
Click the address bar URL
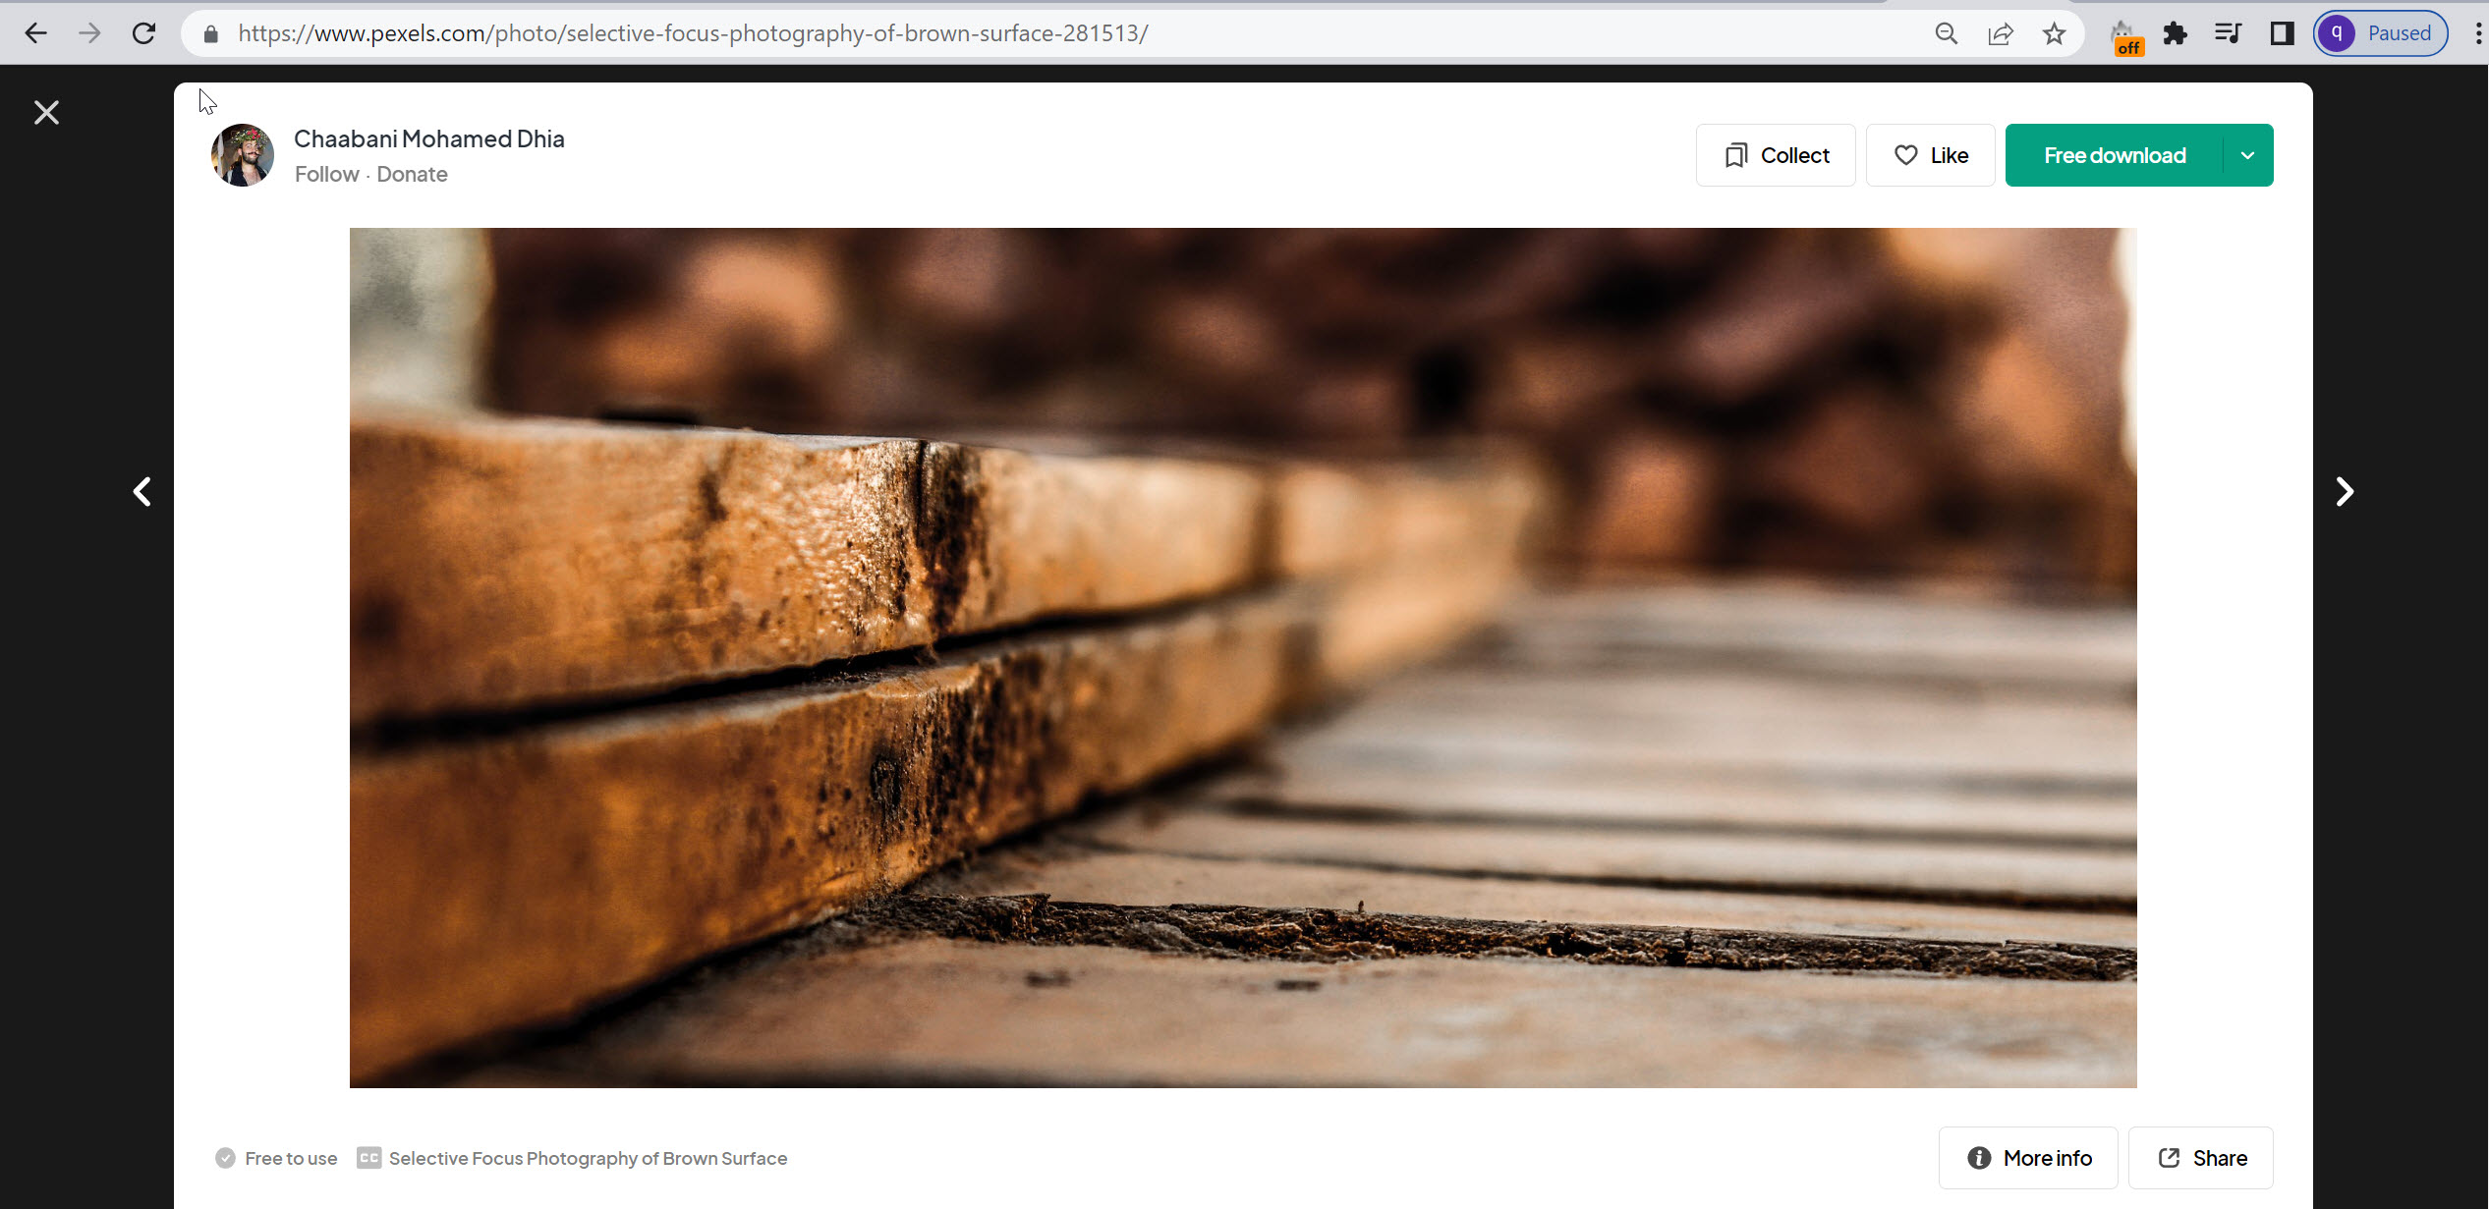(x=693, y=33)
